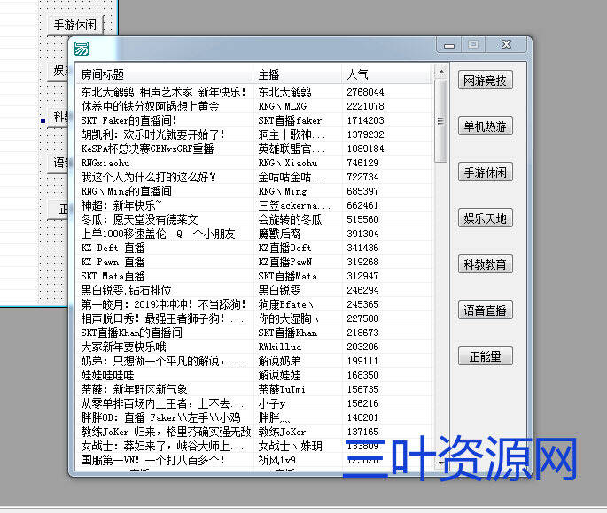Select the 手游休闲 button in front window
Image resolution: width=607 pixels, height=513 pixels.
click(x=485, y=172)
